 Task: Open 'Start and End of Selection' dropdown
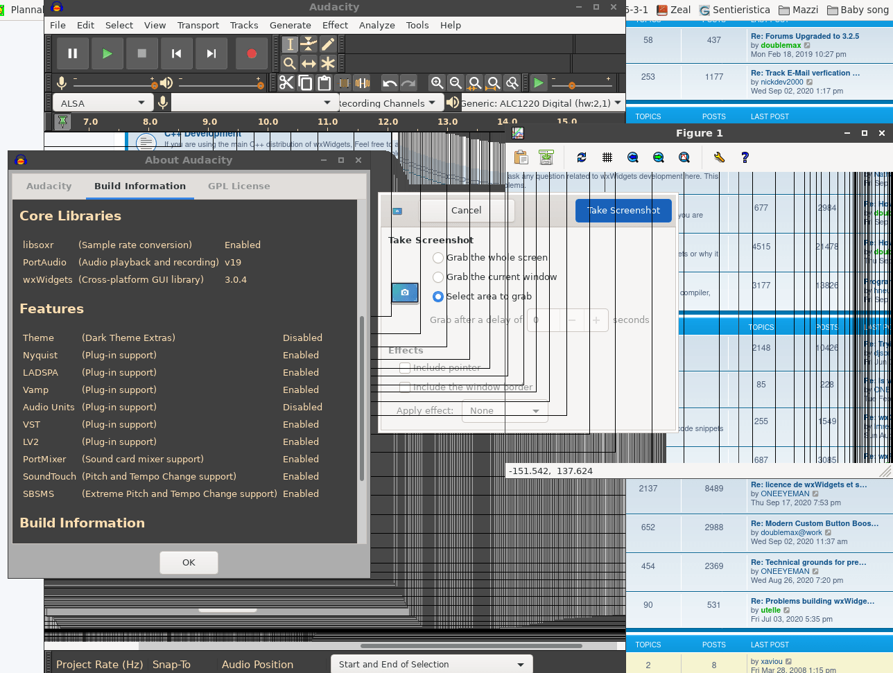point(431,664)
